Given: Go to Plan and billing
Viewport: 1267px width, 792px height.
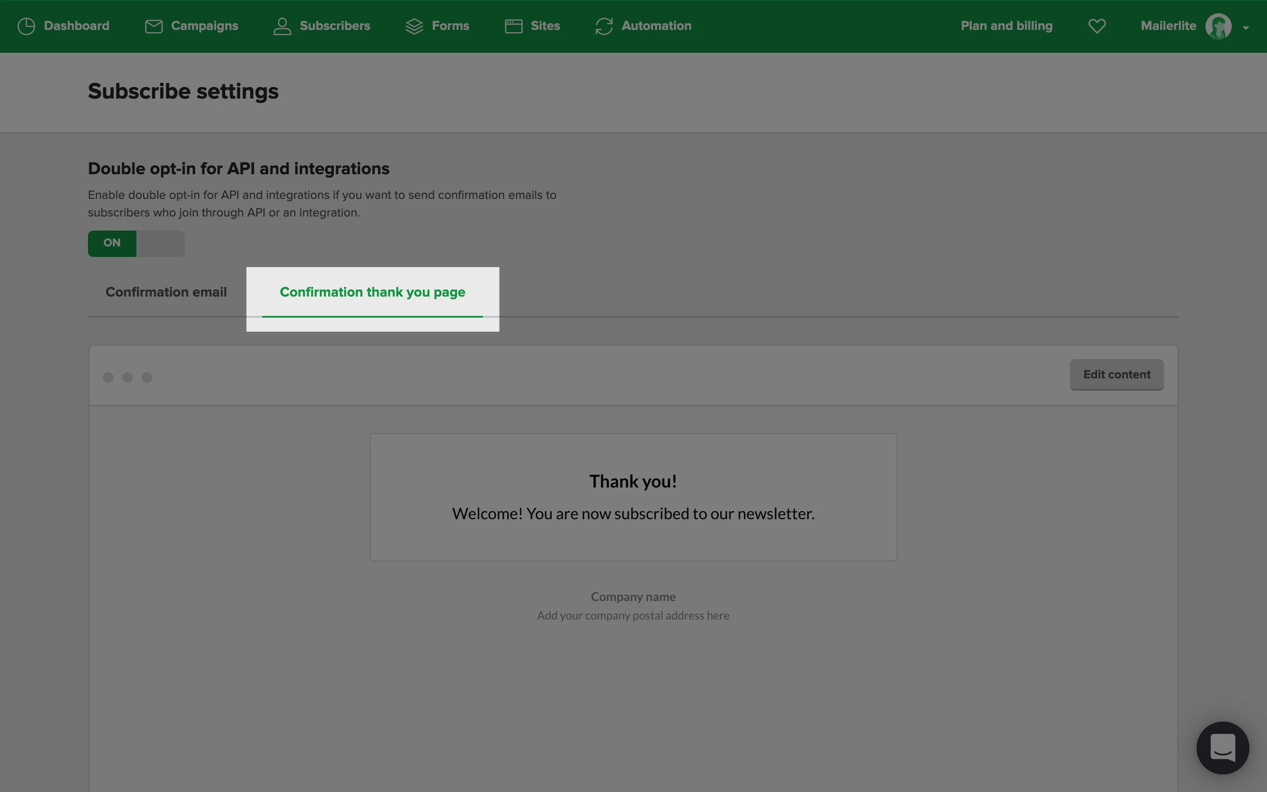Looking at the screenshot, I should click(x=1006, y=26).
